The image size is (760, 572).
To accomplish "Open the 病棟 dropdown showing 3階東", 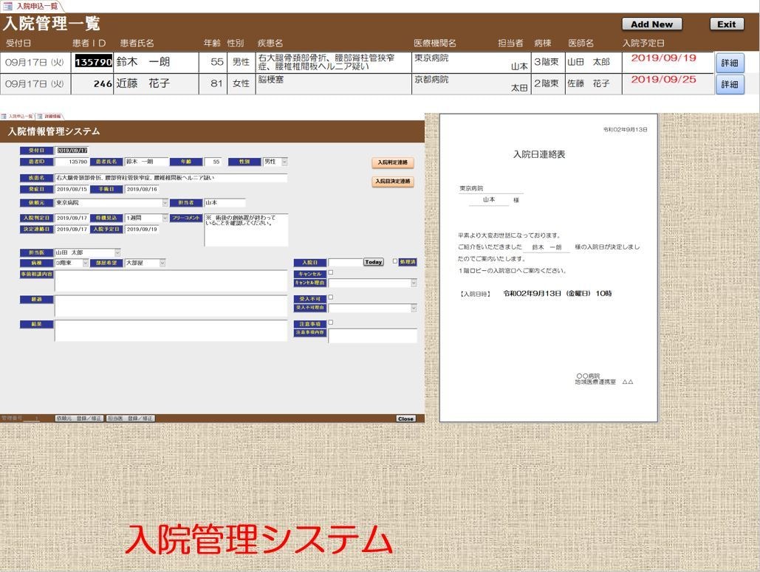I will (86, 263).
